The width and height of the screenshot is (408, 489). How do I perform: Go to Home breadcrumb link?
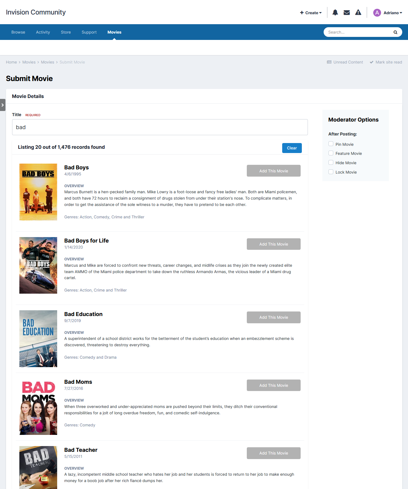[x=11, y=62]
